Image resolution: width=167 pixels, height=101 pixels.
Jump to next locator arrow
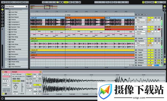click(142, 14)
